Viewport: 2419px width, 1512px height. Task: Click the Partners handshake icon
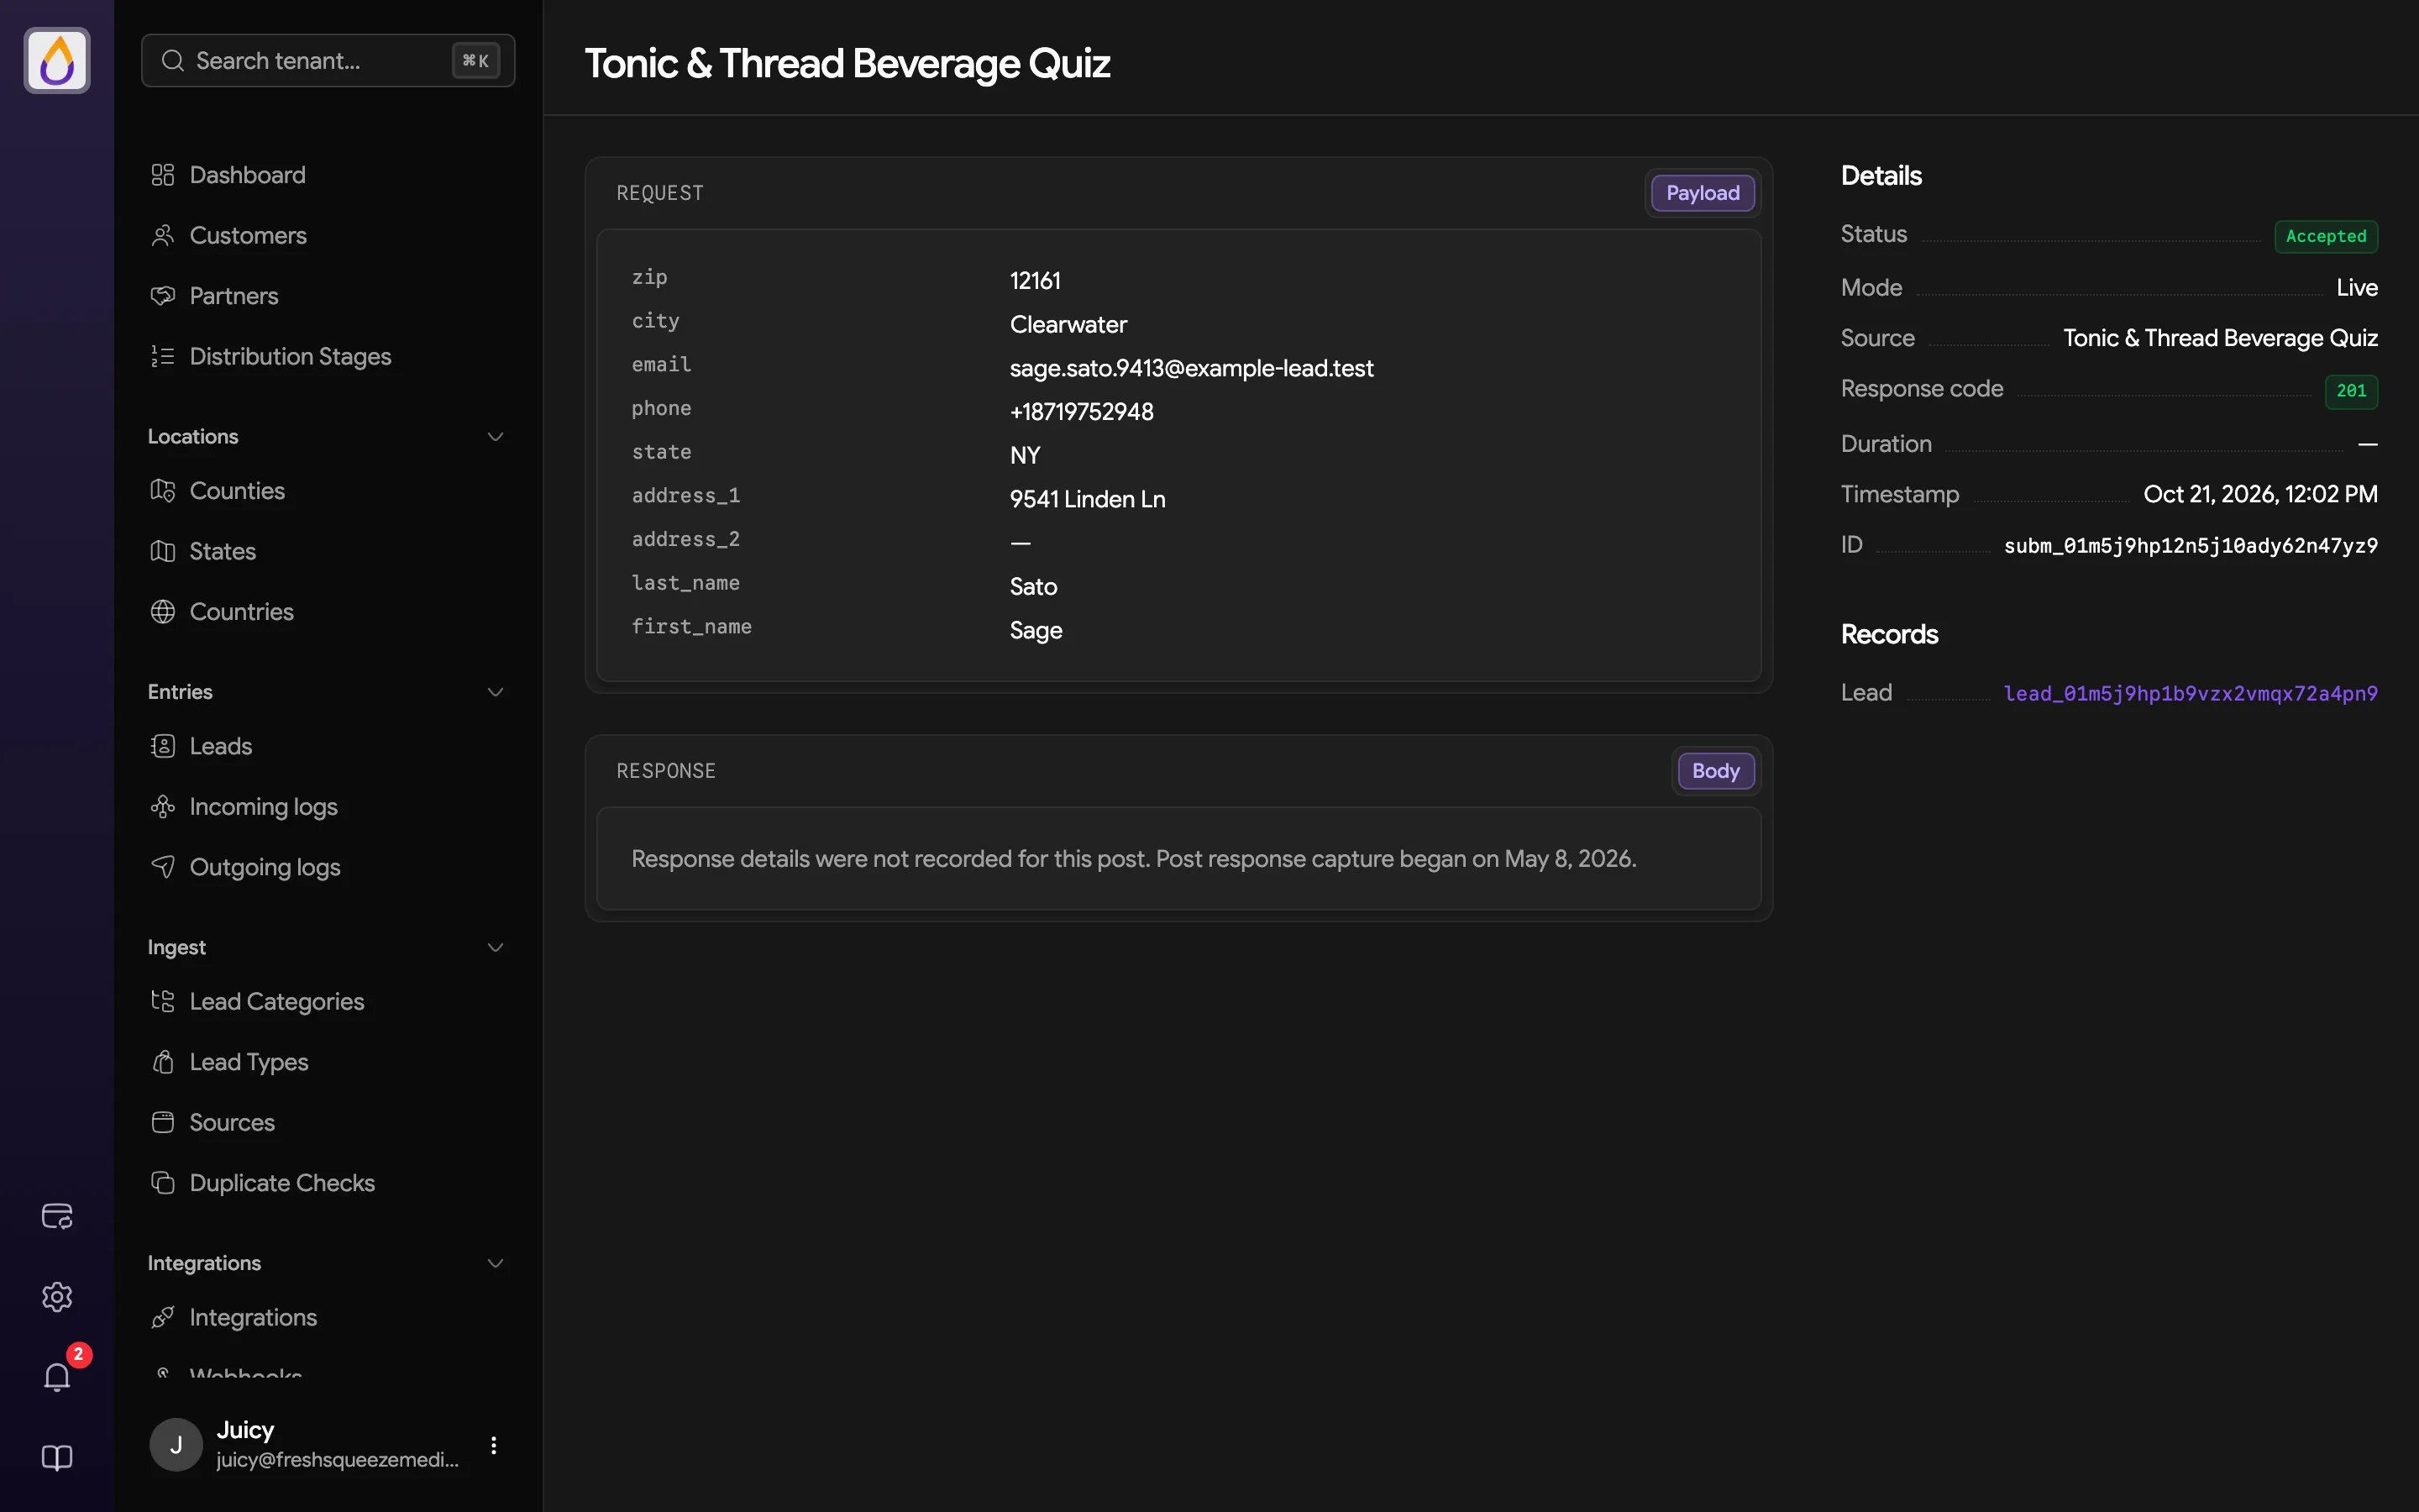[x=163, y=296]
